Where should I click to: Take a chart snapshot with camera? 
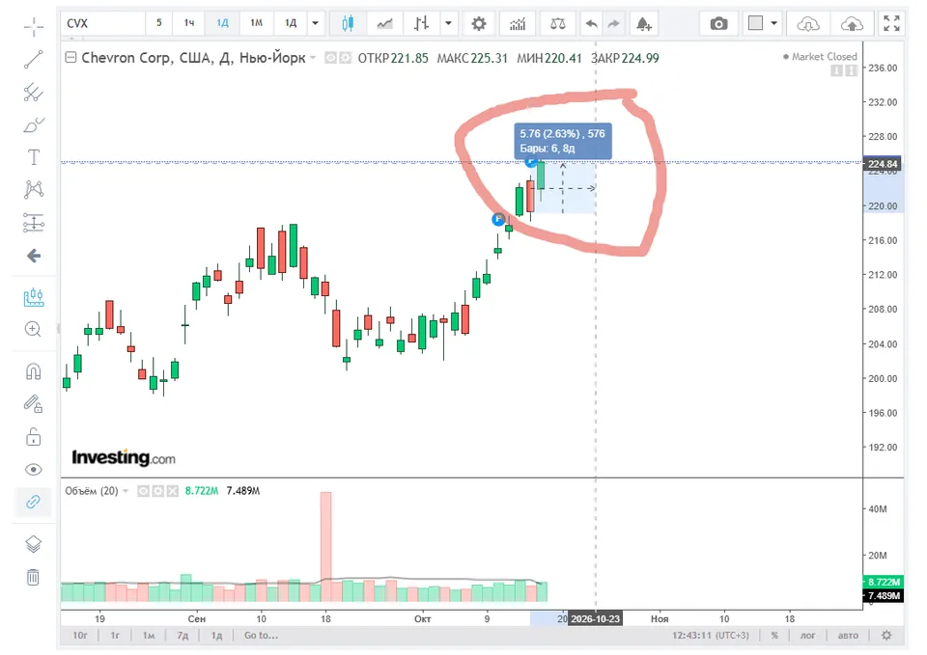(x=718, y=23)
